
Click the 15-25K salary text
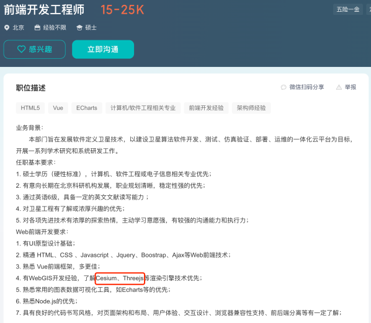point(122,10)
